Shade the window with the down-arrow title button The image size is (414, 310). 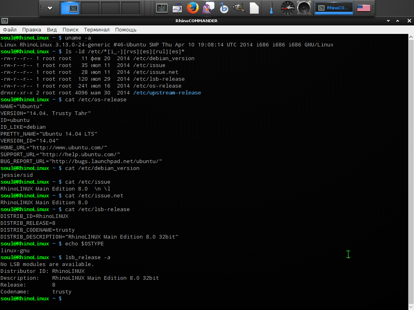pyautogui.click(x=388, y=21)
